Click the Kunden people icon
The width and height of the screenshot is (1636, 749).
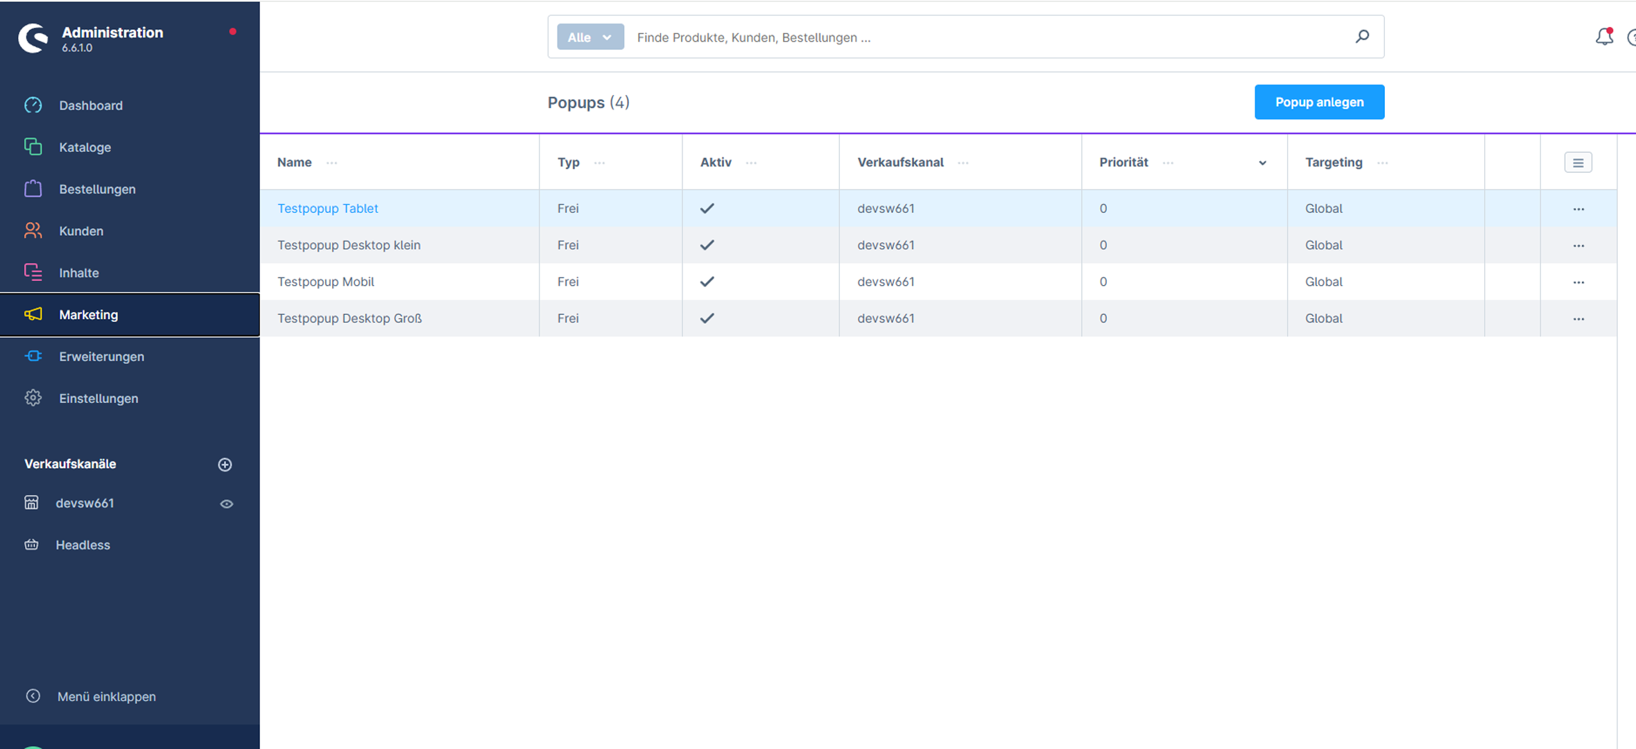click(33, 230)
